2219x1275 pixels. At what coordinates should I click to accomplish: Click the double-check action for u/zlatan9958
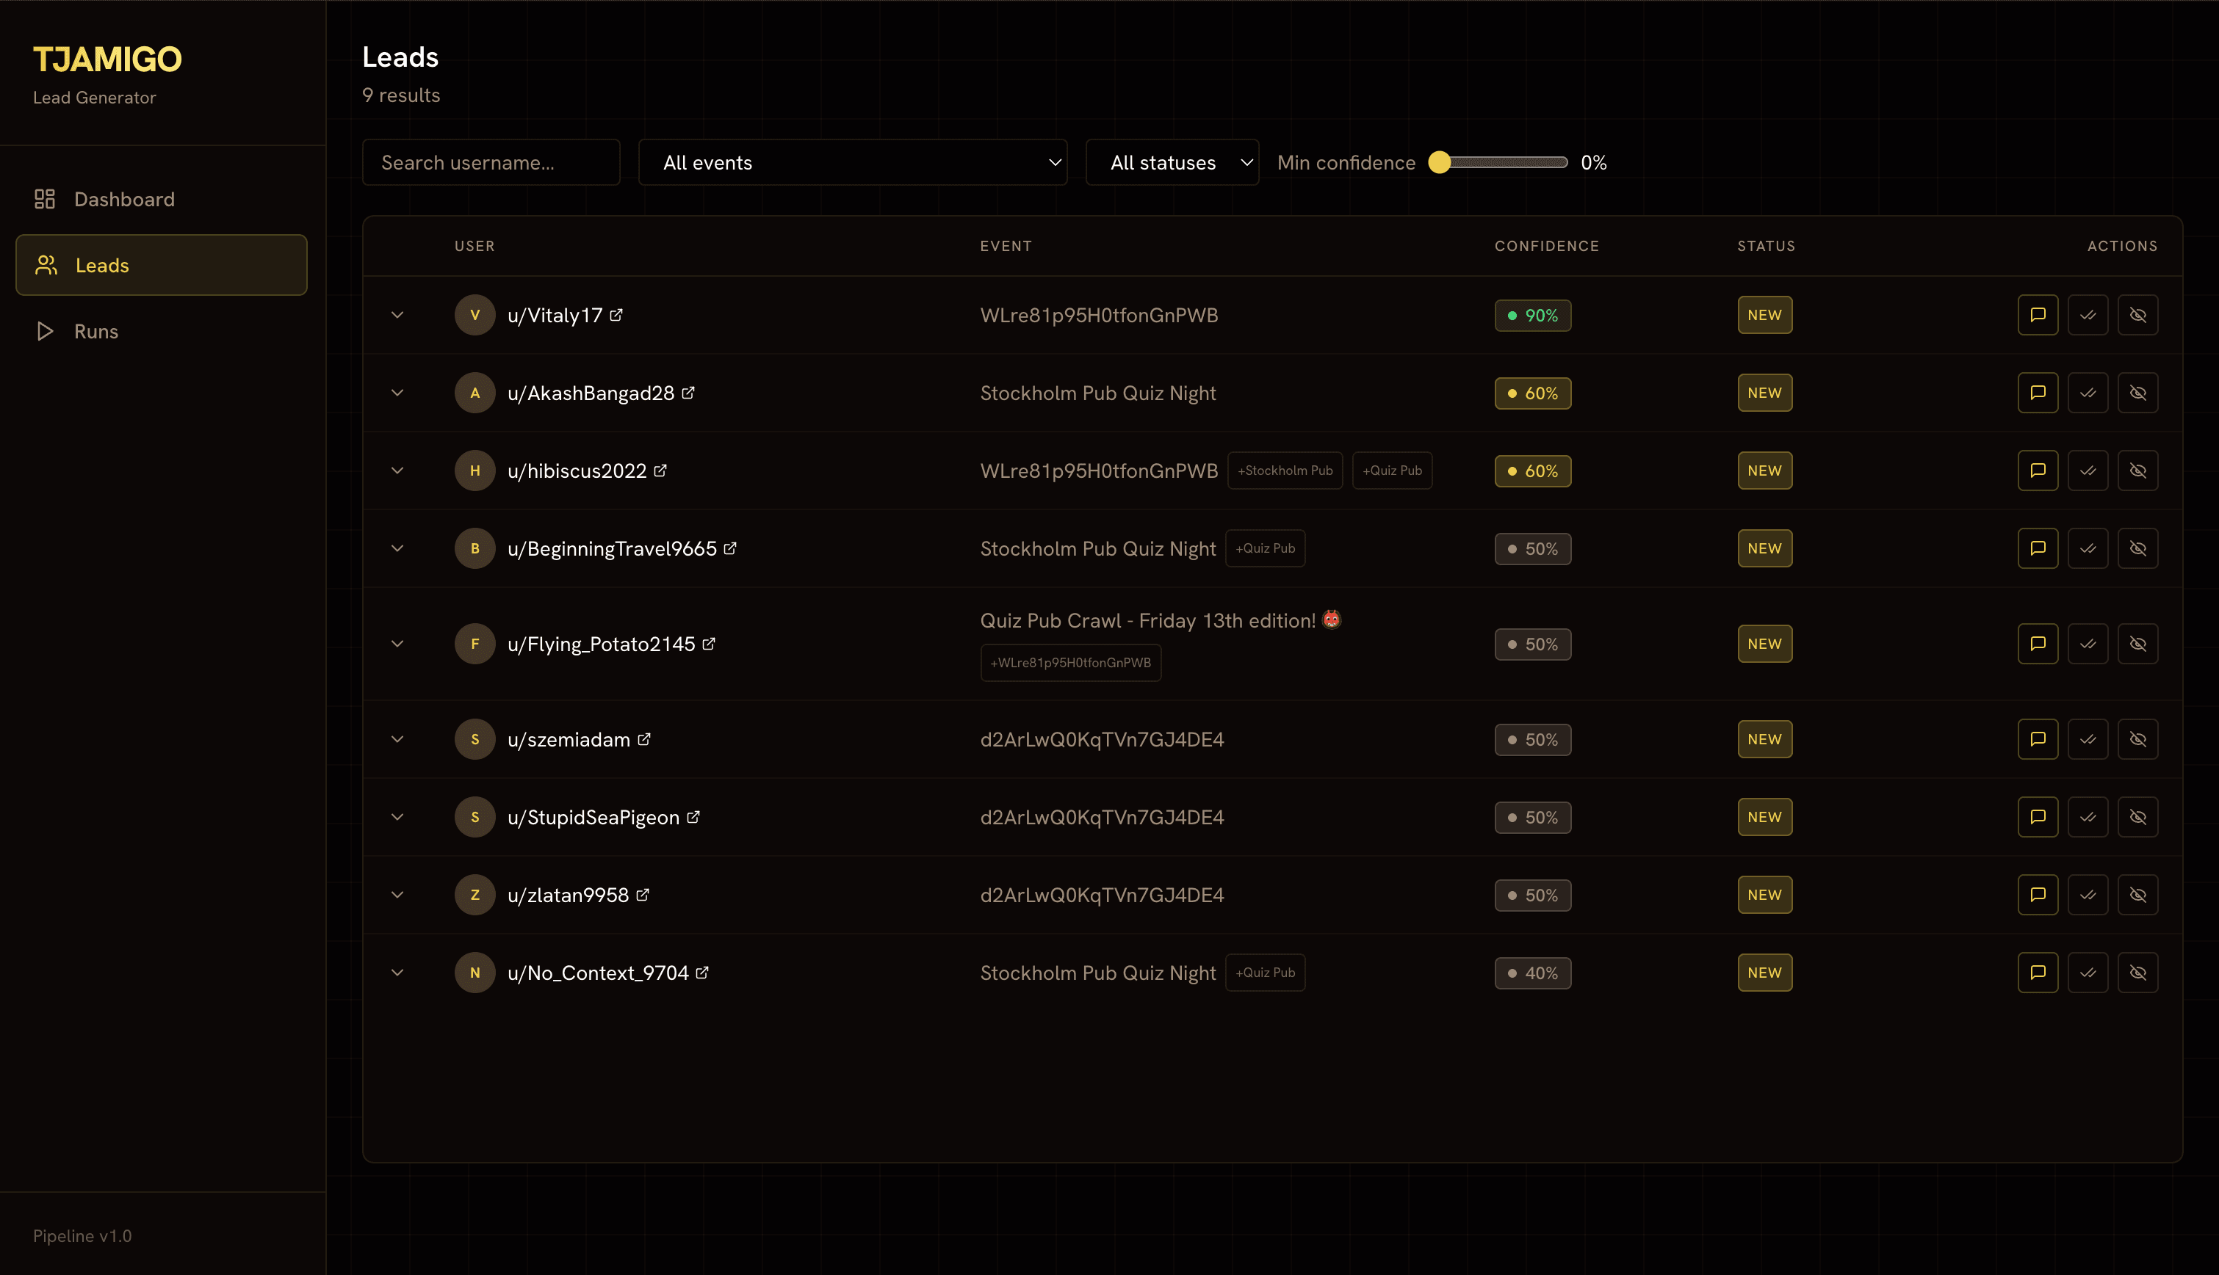coord(2088,894)
